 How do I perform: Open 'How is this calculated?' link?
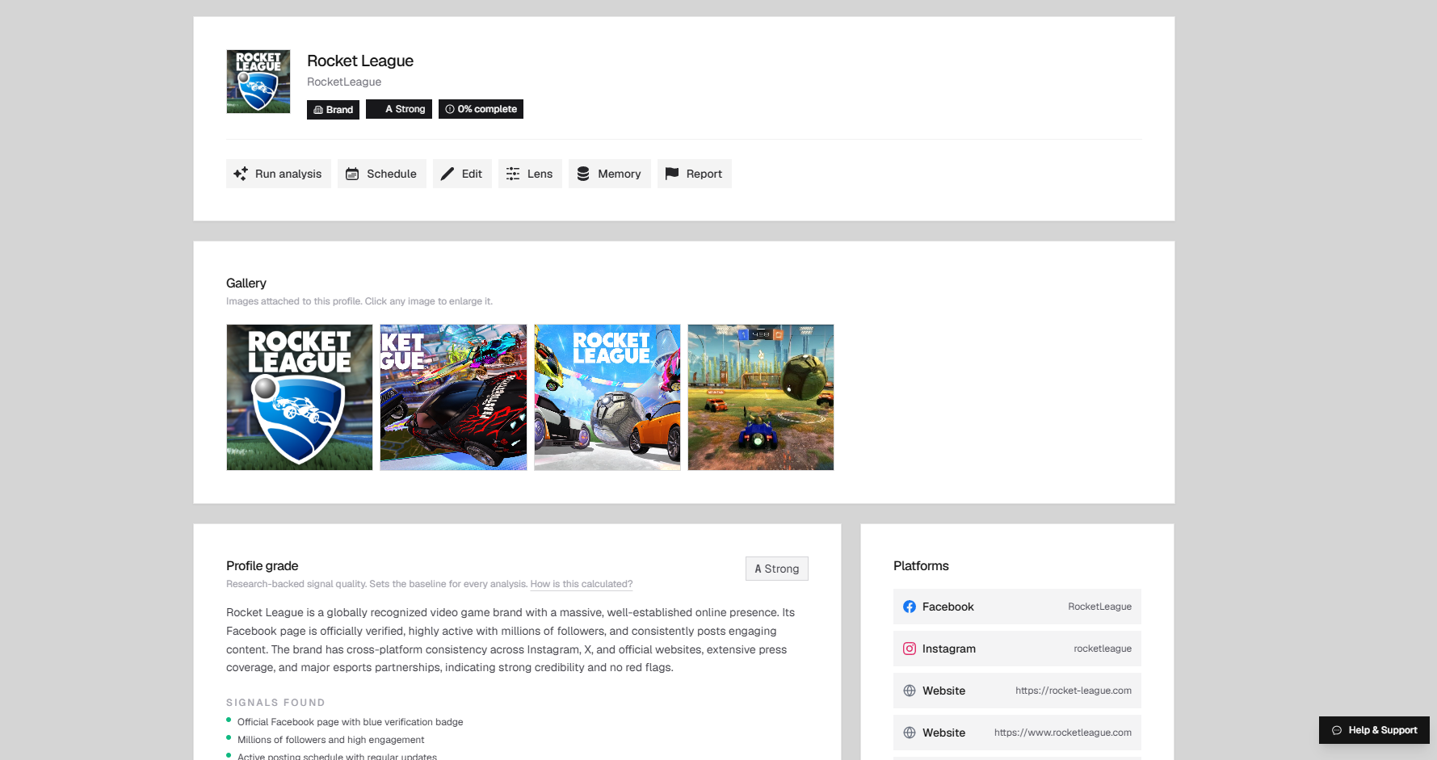(582, 584)
